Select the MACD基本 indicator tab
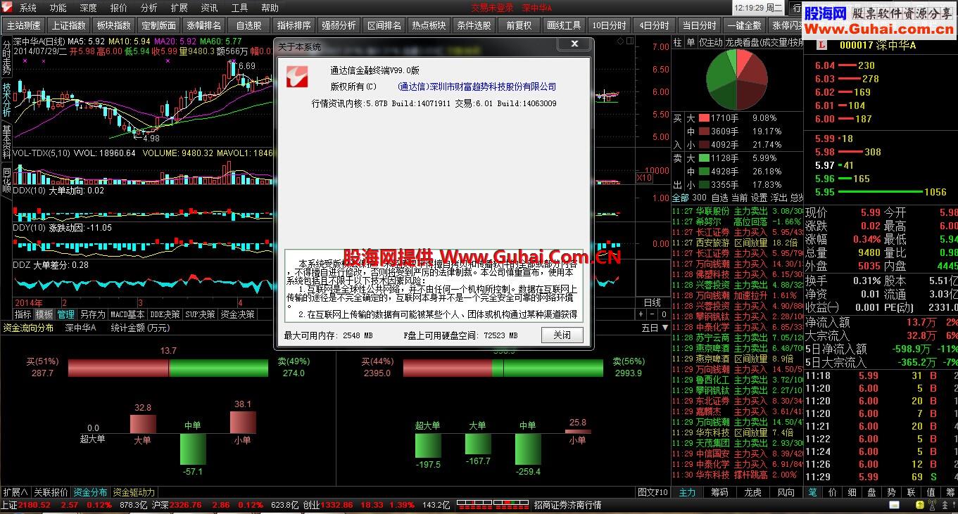Image resolution: width=958 pixels, height=514 pixels. point(127,314)
